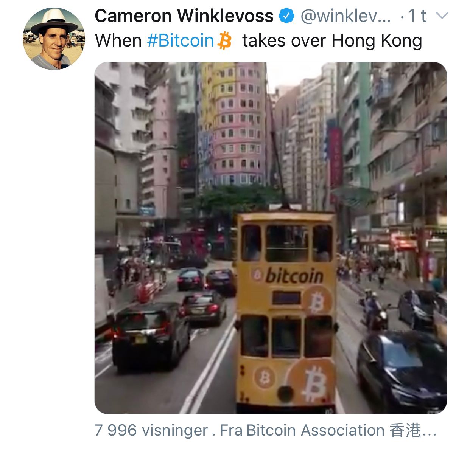Viewport: 470px width, 453px height.
Task: Open the #Bitcoin hashtag link
Action: (x=181, y=40)
